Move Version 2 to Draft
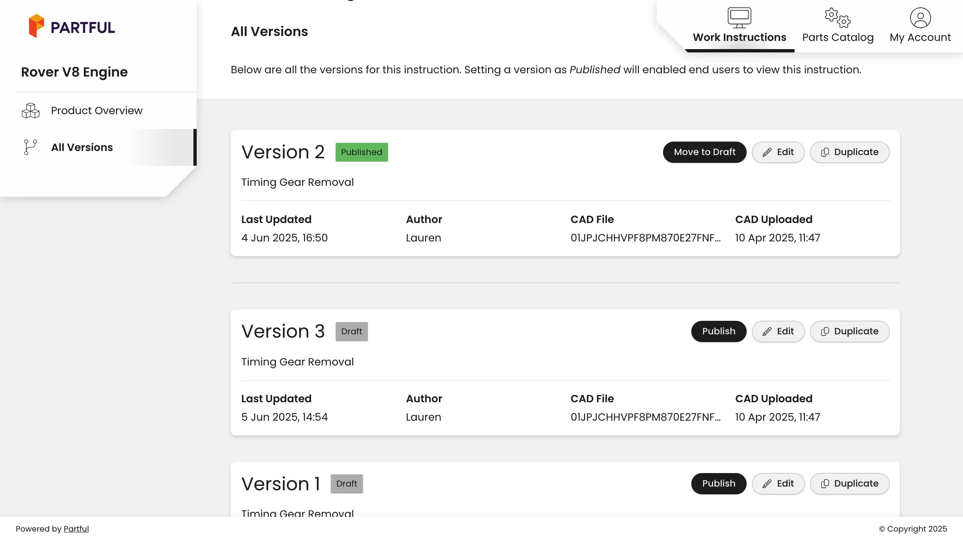 tap(704, 152)
